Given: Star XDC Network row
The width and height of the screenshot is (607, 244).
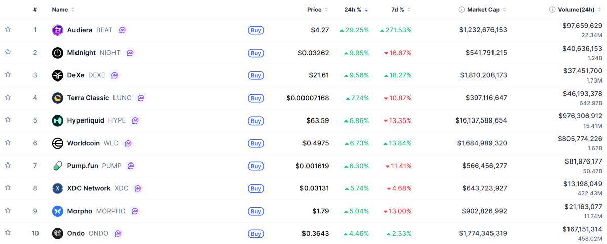Looking at the screenshot, I should [x=8, y=187].
